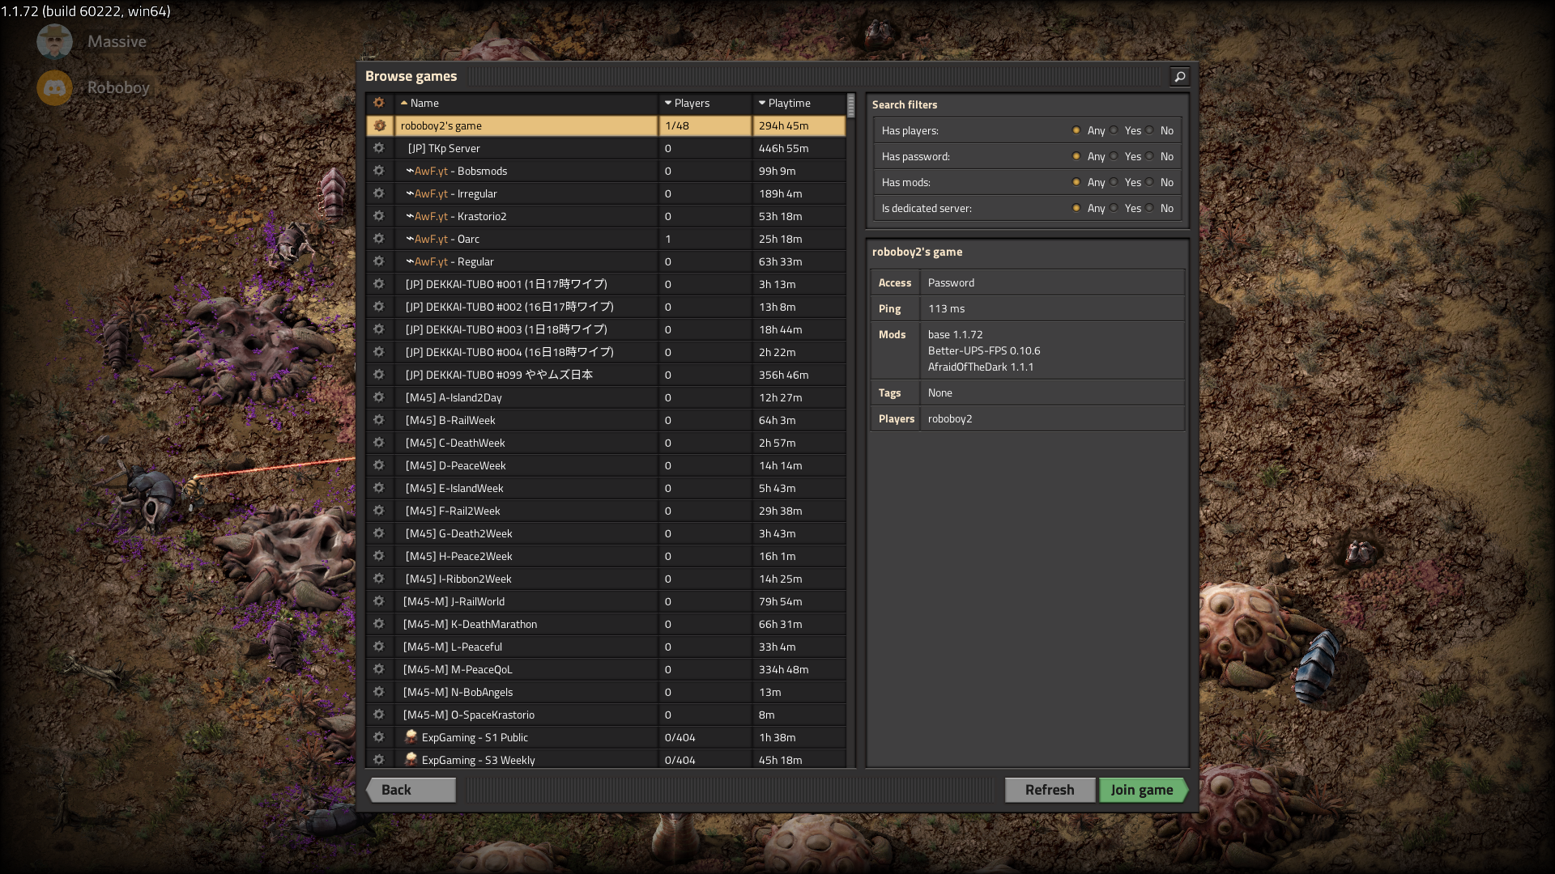Click the gear icon for AwF.yt - Bobsmods
Viewport: 1555px width, 874px height.
tap(379, 171)
